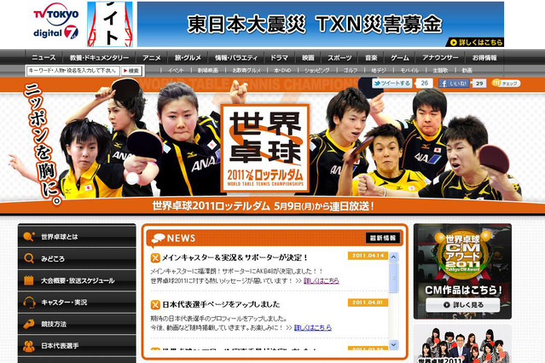
Task: Open the ゲーム menu
Action: 400,58
